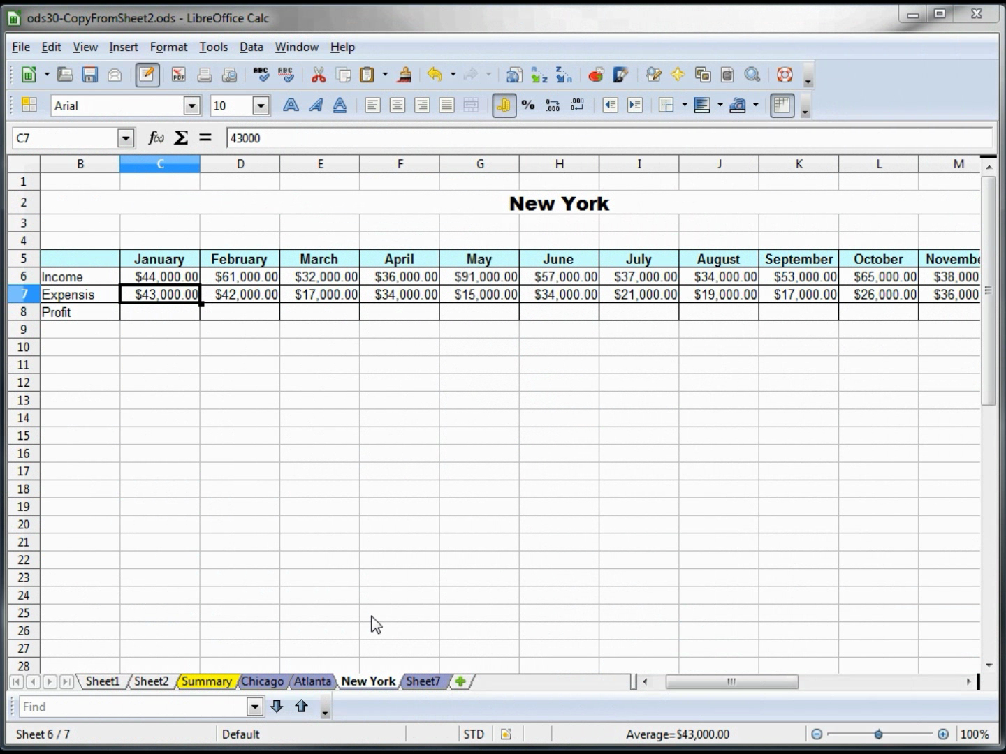Open the Gallery
This screenshot has width=1006, height=754.
pyautogui.click(x=703, y=75)
